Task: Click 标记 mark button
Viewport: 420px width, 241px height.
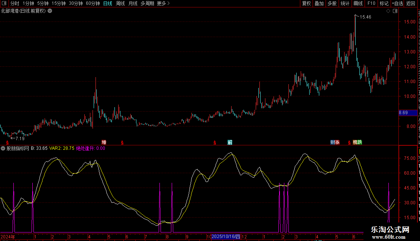Action: click(x=384, y=3)
